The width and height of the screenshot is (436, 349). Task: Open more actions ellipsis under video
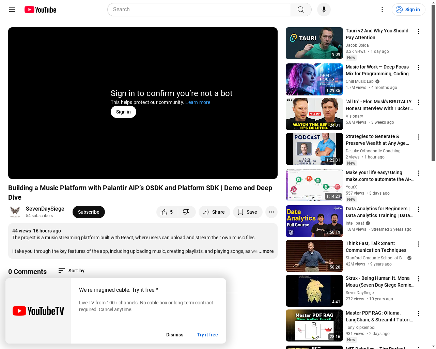pyautogui.click(x=271, y=212)
